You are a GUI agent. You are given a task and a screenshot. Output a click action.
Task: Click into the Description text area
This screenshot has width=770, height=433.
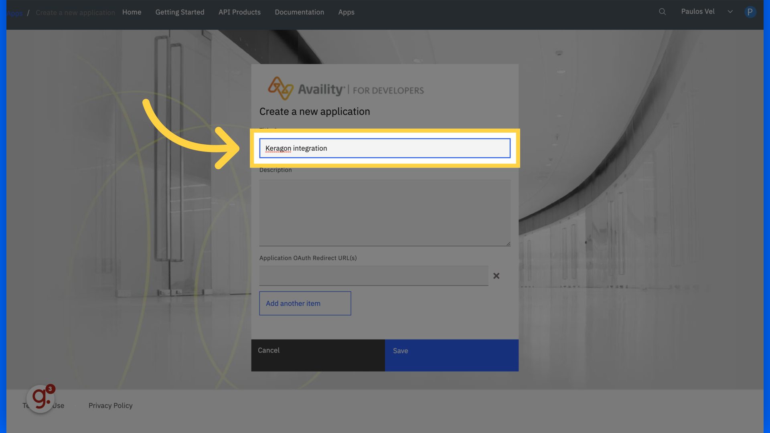coord(385,213)
